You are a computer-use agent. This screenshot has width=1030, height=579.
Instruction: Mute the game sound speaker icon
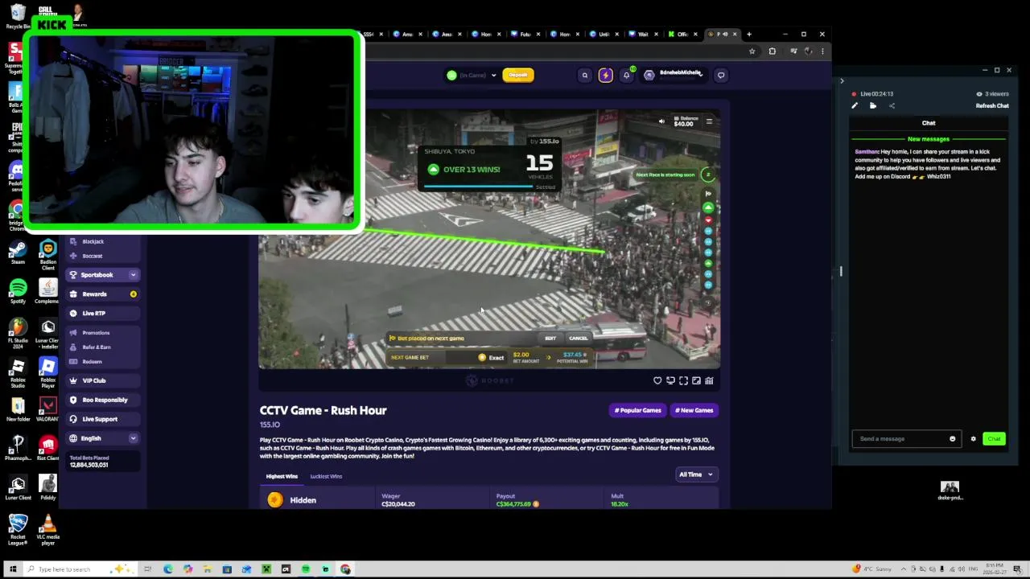click(x=661, y=121)
